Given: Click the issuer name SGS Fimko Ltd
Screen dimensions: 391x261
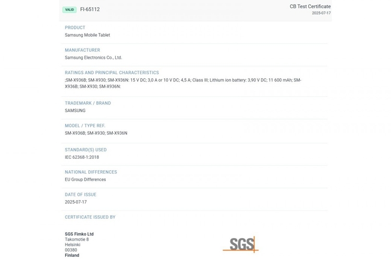Looking at the screenshot, I should coord(79,234).
